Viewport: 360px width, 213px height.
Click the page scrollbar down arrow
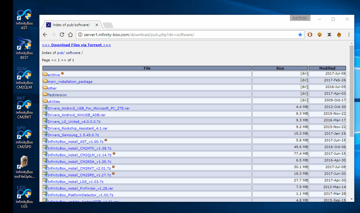352,199
